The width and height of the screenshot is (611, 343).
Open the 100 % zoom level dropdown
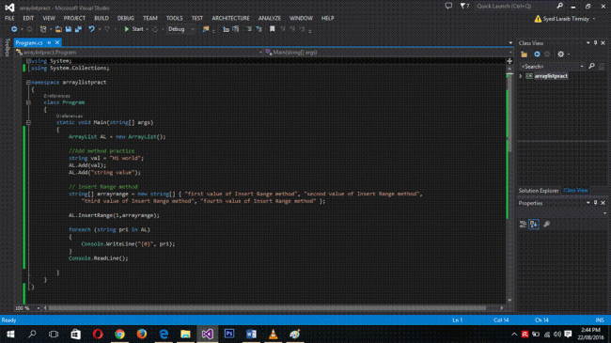click(x=27, y=308)
